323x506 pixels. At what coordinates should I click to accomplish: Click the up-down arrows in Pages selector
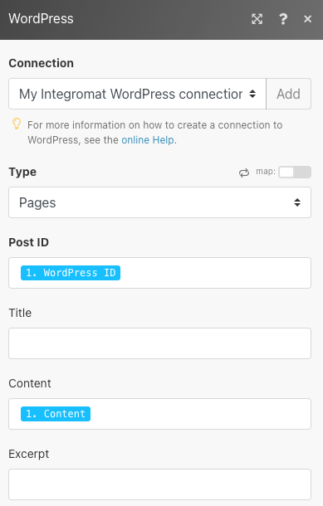(x=297, y=202)
